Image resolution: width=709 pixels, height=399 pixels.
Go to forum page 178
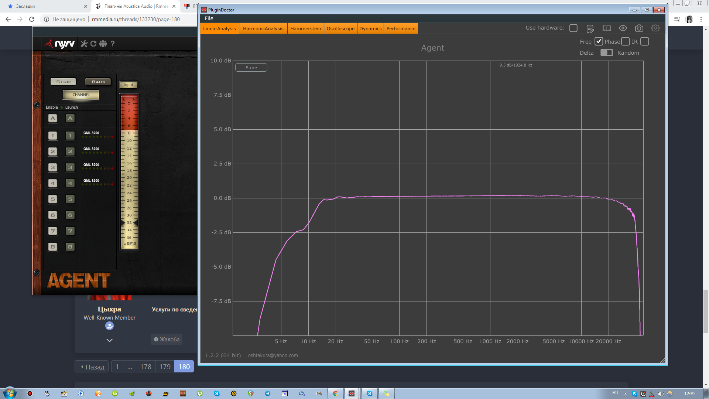click(x=145, y=367)
